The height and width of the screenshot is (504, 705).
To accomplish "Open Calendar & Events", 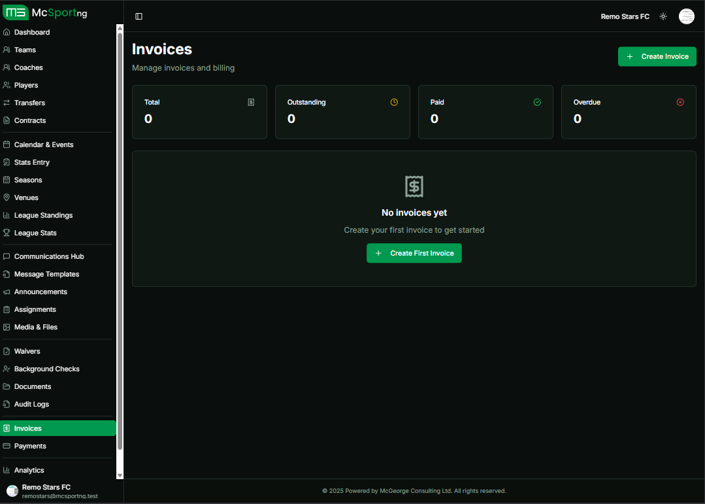I will 43,144.
